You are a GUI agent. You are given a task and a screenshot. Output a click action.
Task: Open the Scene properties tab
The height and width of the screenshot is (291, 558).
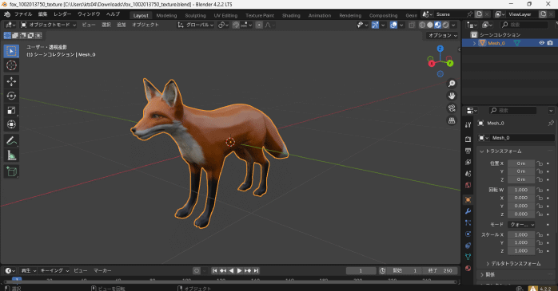point(468,174)
